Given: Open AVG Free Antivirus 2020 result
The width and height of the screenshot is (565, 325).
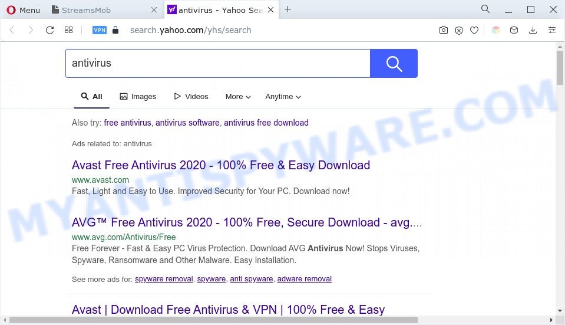Looking at the screenshot, I should (x=247, y=222).
